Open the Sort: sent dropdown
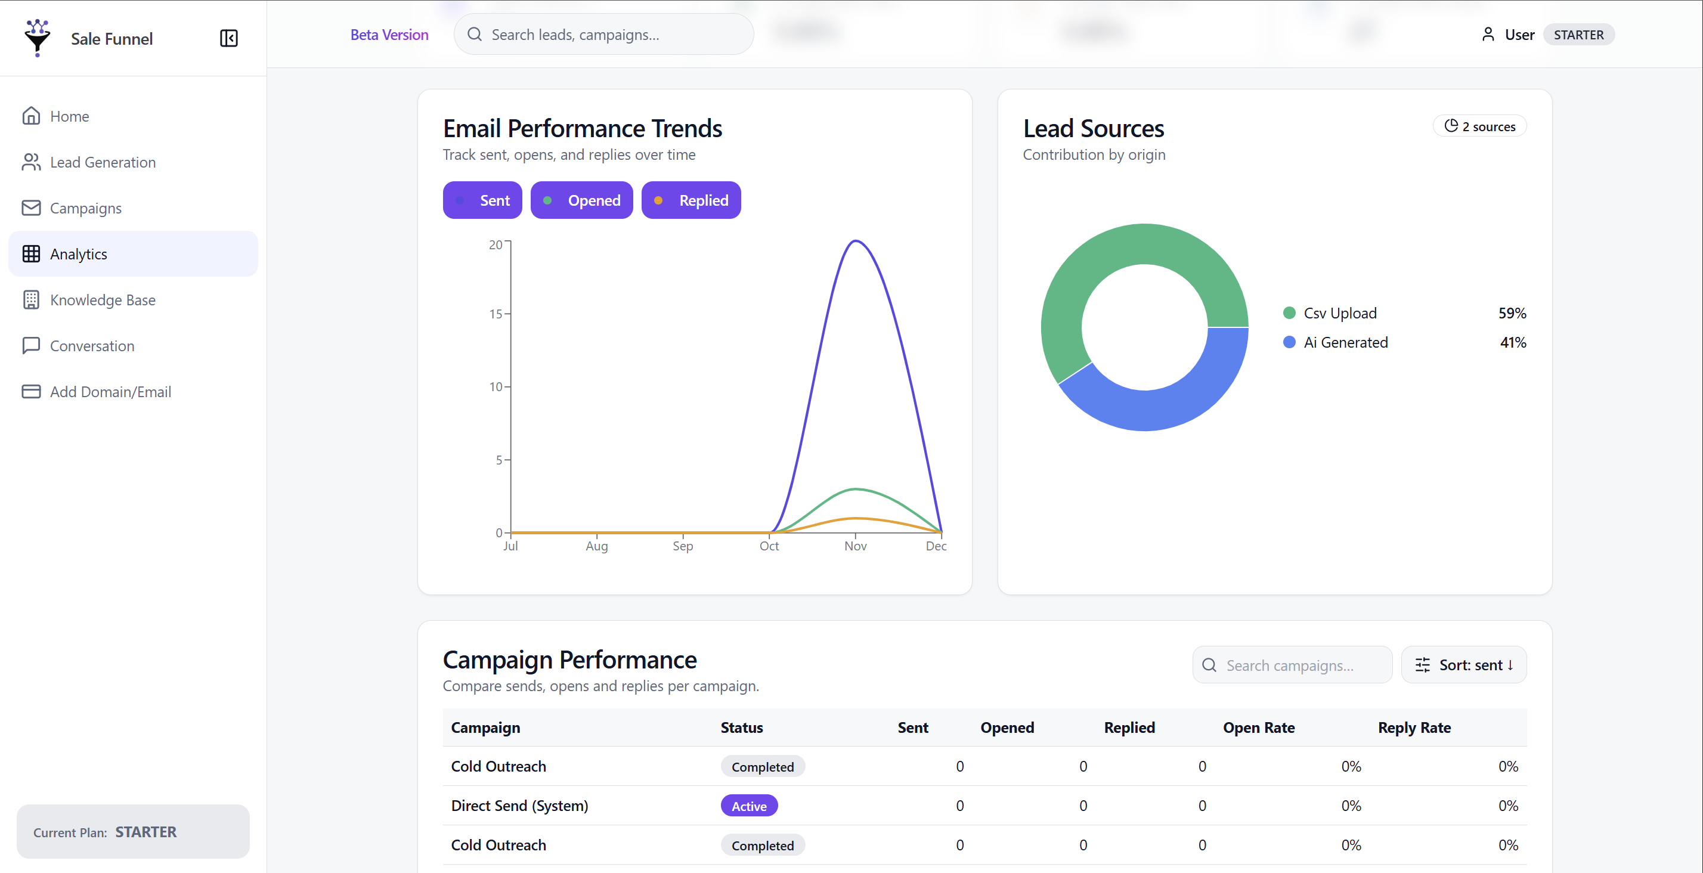 [1463, 665]
